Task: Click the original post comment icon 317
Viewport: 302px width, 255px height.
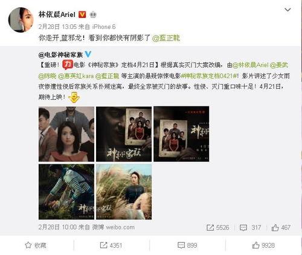Action: click(250, 228)
